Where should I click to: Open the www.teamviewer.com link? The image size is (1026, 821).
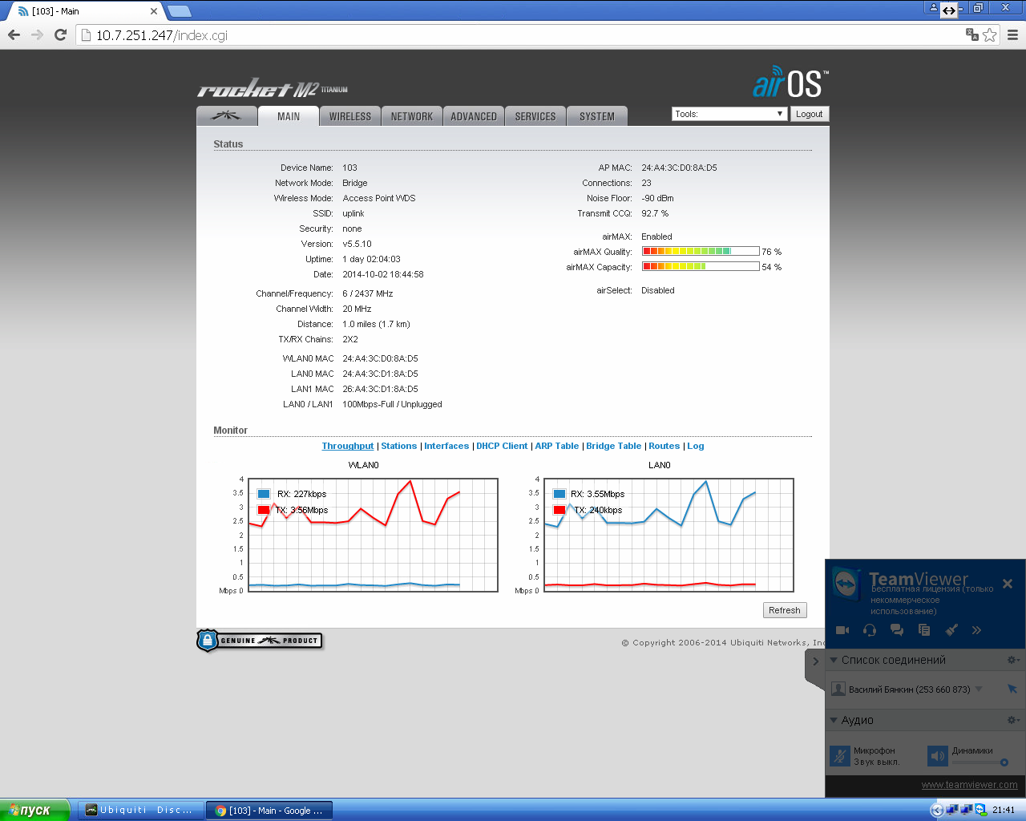[x=970, y=785]
